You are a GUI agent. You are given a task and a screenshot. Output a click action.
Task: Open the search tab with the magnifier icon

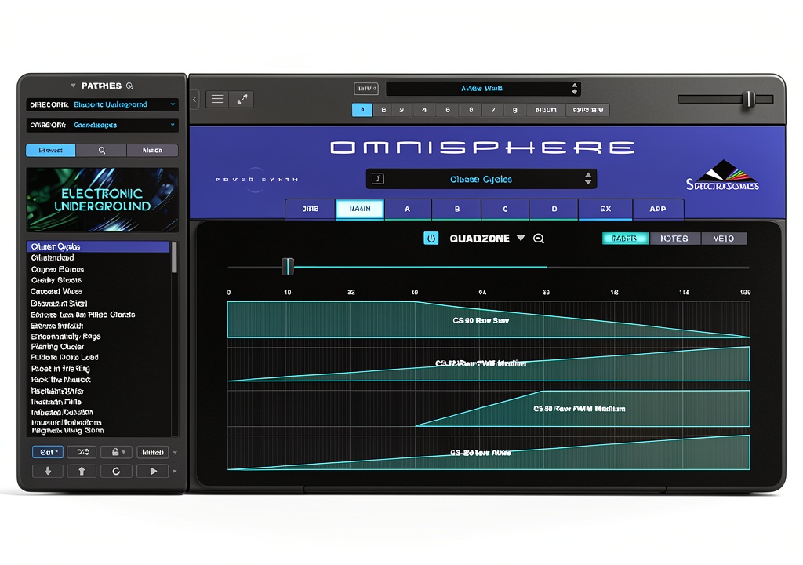(101, 150)
